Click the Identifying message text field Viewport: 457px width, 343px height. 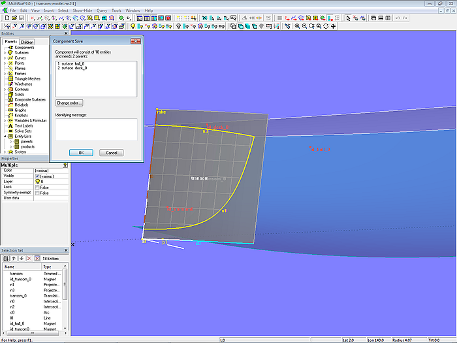tap(96, 129)
